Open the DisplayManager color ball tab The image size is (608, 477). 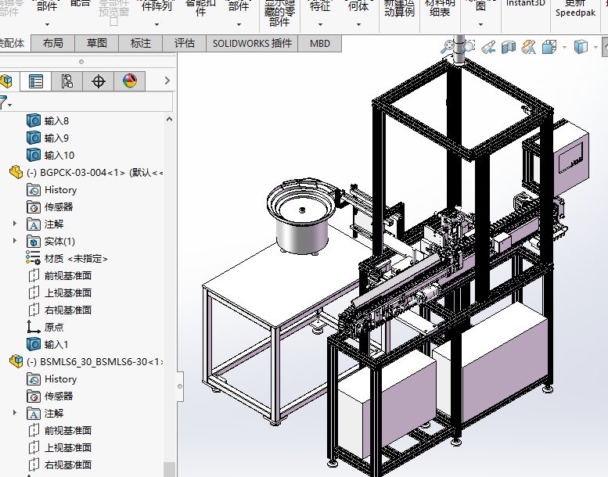click(130, 81)
